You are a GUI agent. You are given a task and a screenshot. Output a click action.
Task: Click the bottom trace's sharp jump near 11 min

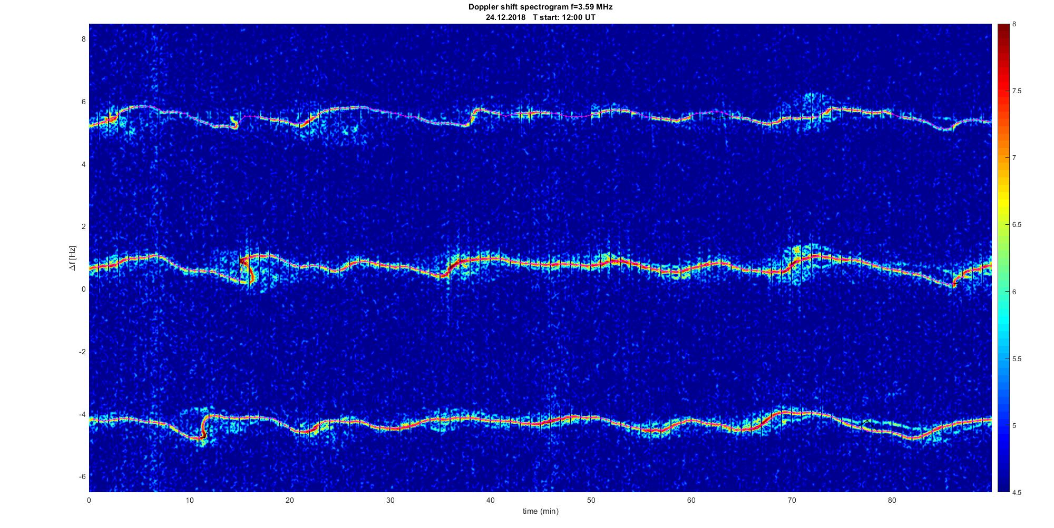[205, 425]
